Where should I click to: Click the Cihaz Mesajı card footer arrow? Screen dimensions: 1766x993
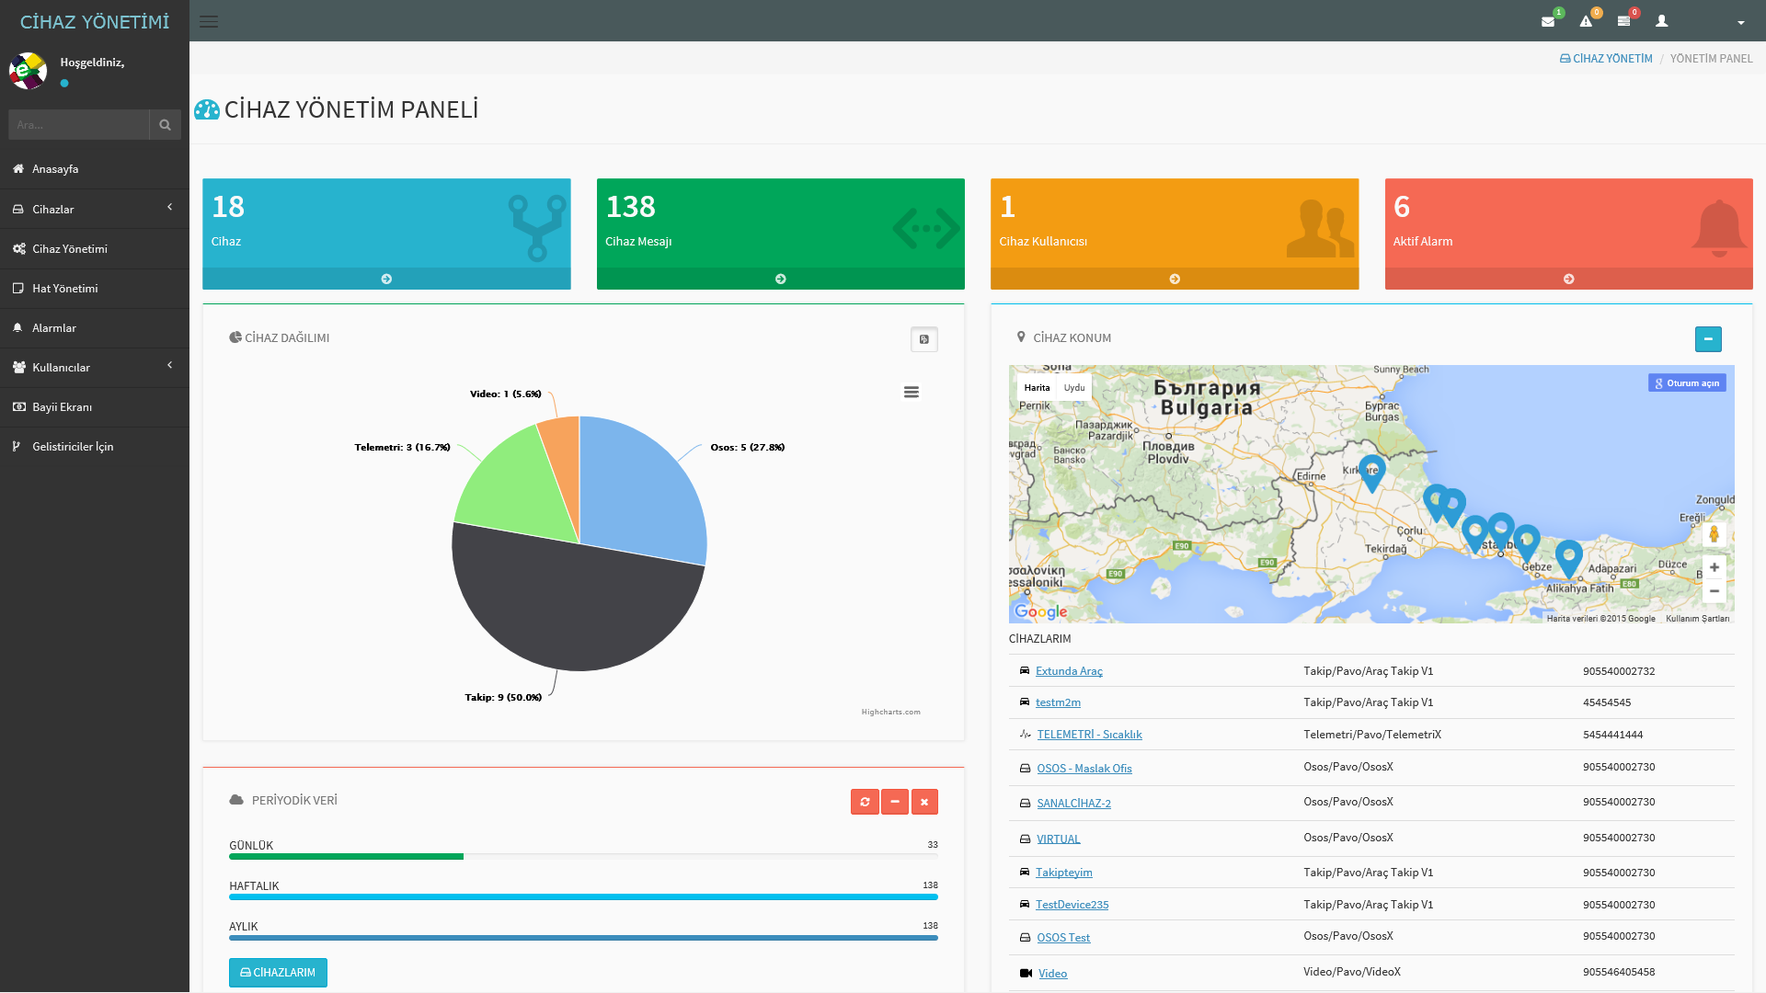(x=780, y=279)
